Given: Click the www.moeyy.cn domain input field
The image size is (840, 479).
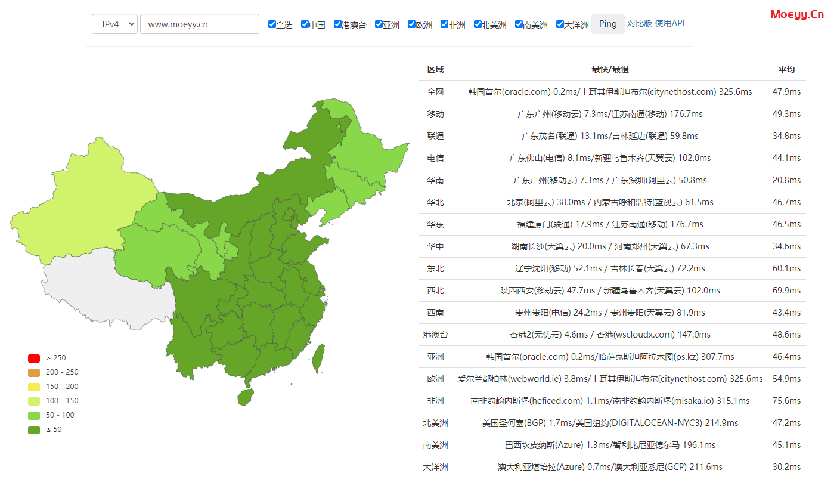Looking at the screenshot, I should click(199, 24).
